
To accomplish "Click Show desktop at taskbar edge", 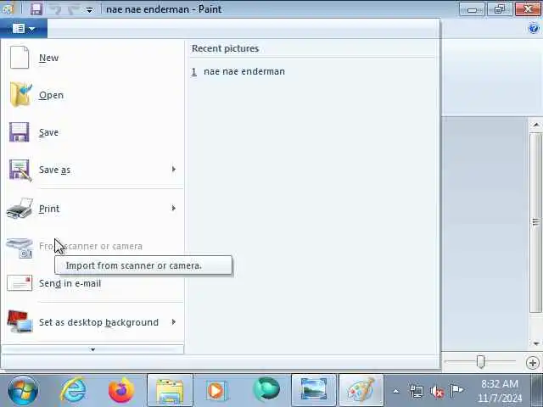I will 538,390.
